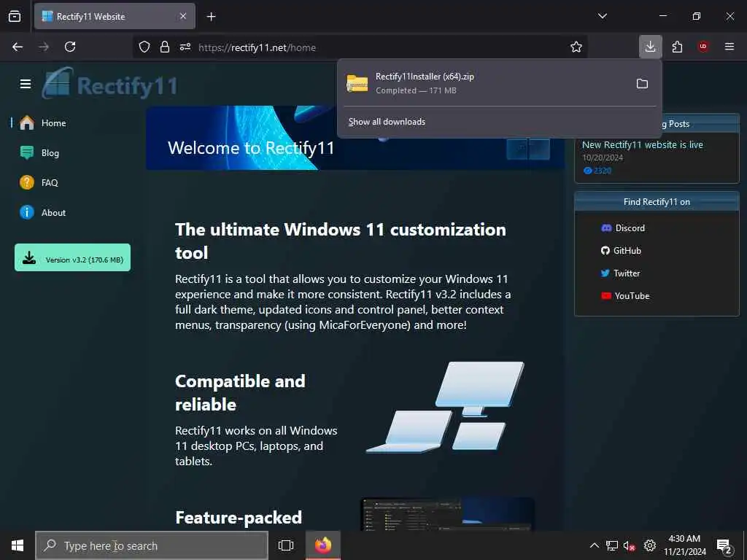Open the Twitter link
This screenshot has height=560, width=747.
pos(620,273)
